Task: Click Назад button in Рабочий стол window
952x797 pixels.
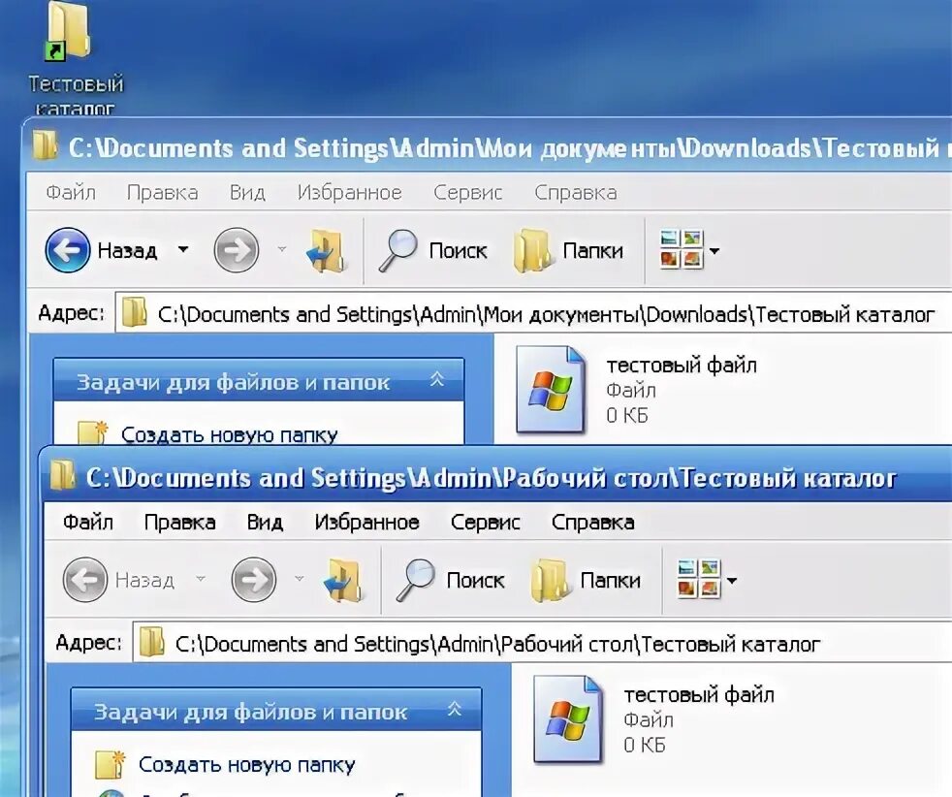Action: pyautogui.click(x=118, y=580)
